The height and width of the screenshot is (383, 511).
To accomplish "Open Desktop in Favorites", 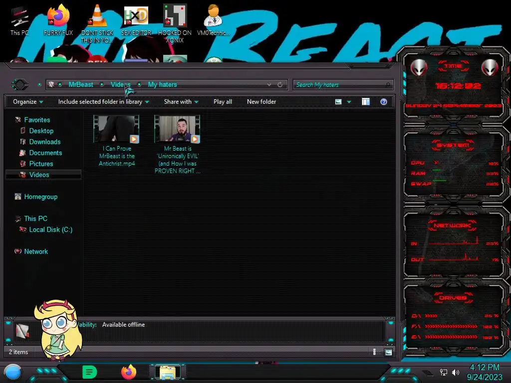I will 41,131.
